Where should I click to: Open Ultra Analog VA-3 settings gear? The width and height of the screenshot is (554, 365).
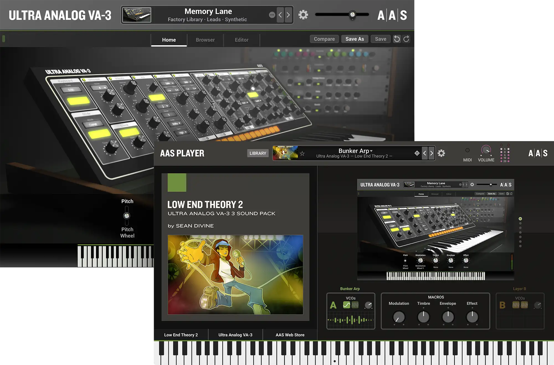pos(303,15)
